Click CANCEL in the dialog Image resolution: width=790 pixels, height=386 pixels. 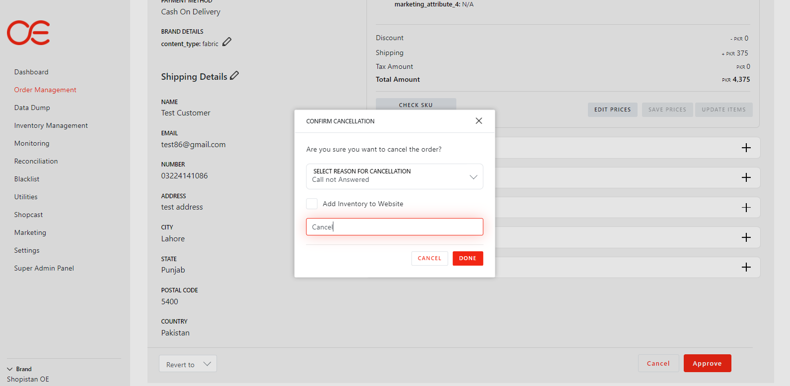pyautogui.click(x=429, y=258)
